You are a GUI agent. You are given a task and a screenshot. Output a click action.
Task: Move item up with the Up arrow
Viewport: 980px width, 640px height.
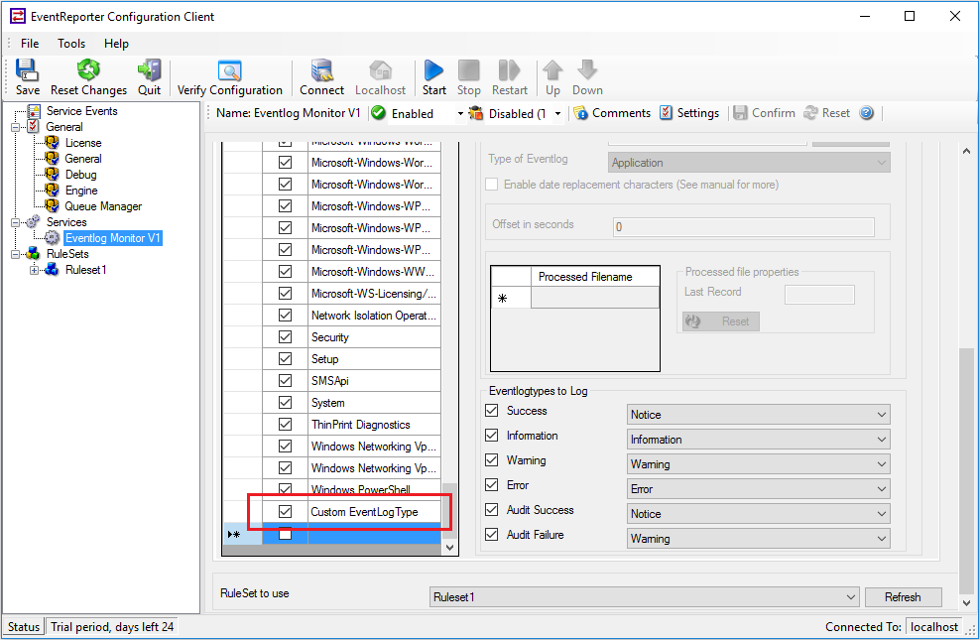click(x=552, y=77)
